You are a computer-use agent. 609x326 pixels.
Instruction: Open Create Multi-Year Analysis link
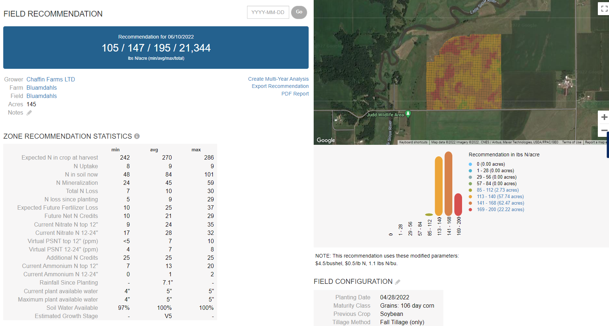click(x=278, y=79)
